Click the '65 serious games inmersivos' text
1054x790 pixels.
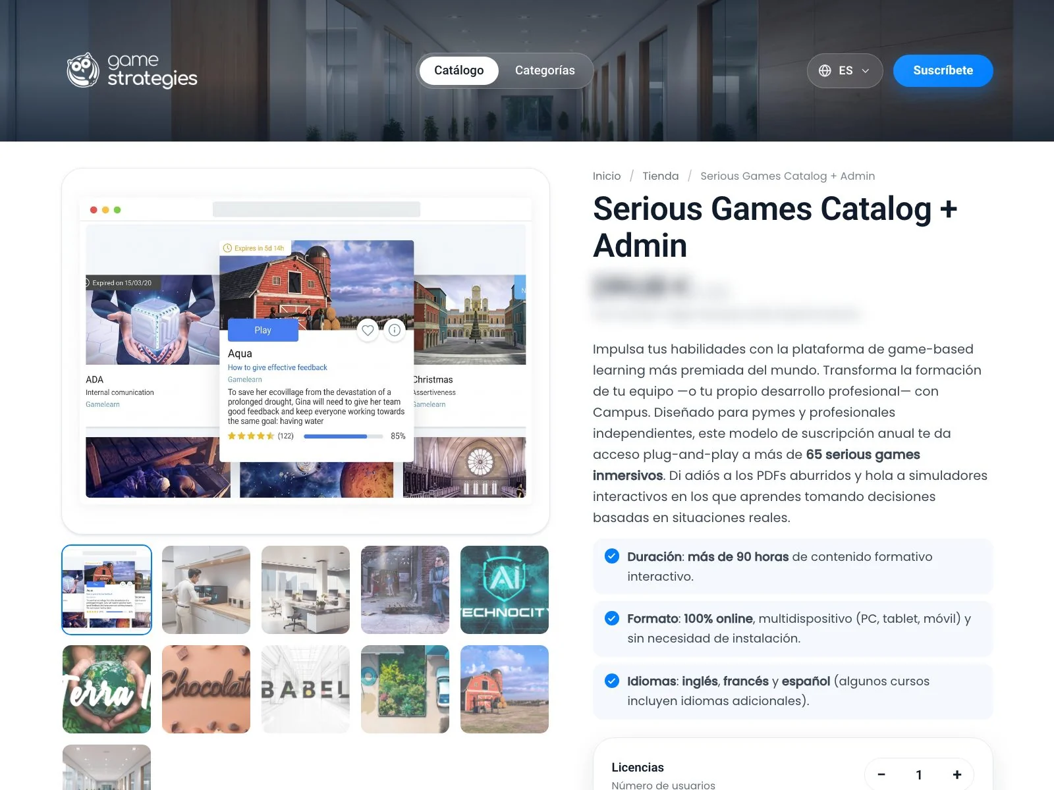pos(756,465)
